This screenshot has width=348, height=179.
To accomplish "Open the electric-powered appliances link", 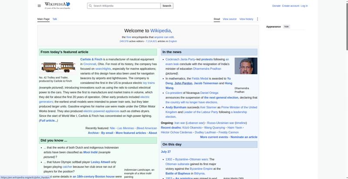I will pyautogui.click(x=101, y=111).
